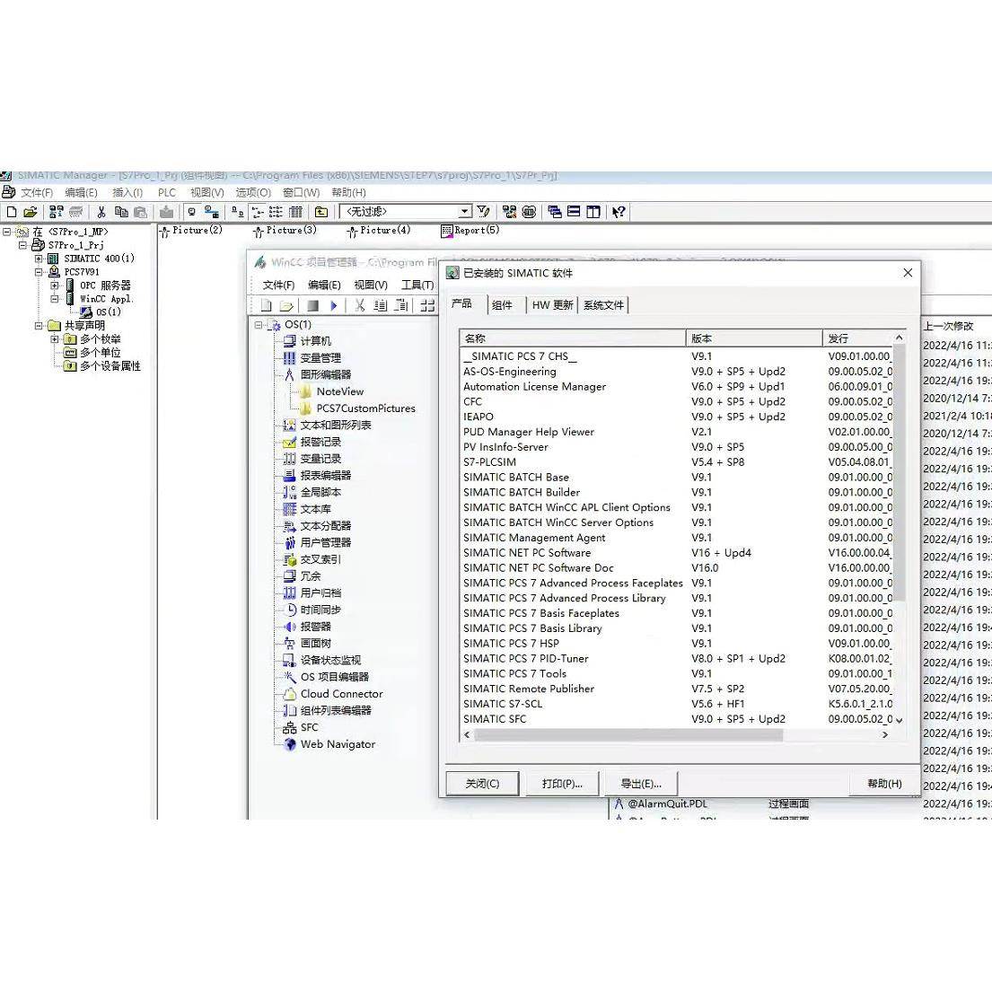Click the New project icon in SIMATIC Manager toolbar
Screen dimensions: 992x992
point(12,212)
